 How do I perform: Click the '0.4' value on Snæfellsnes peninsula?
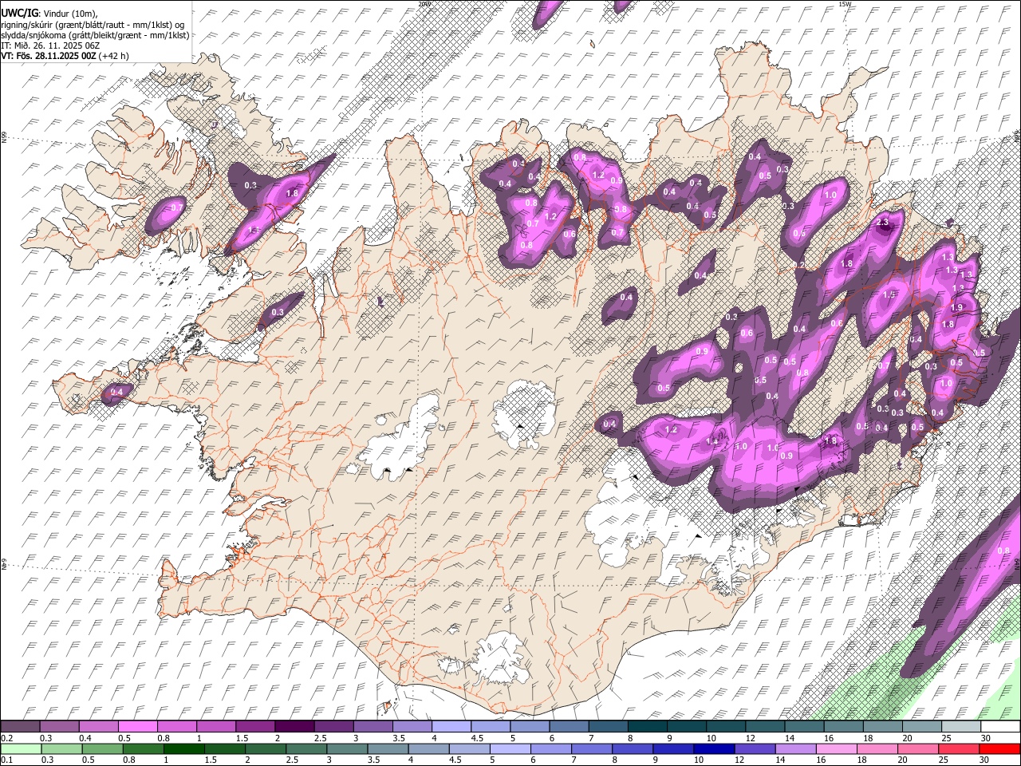click(x=116, y=392)
